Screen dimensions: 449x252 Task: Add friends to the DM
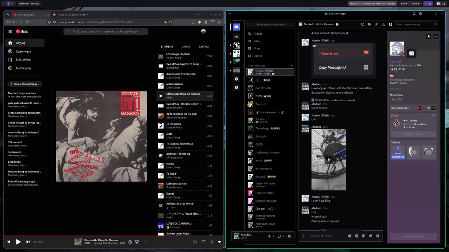384,24
